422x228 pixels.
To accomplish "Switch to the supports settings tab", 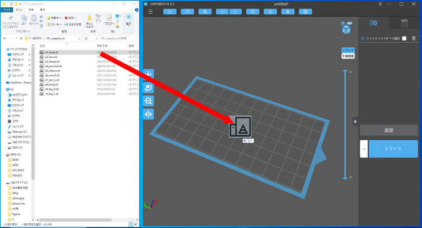I will (404, 23).
